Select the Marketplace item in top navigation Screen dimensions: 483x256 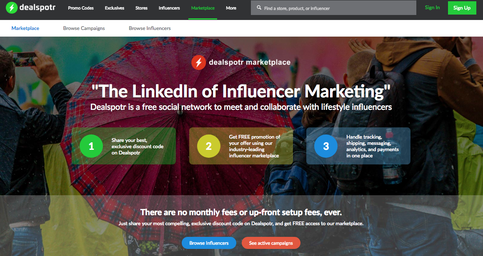point(203,8)
